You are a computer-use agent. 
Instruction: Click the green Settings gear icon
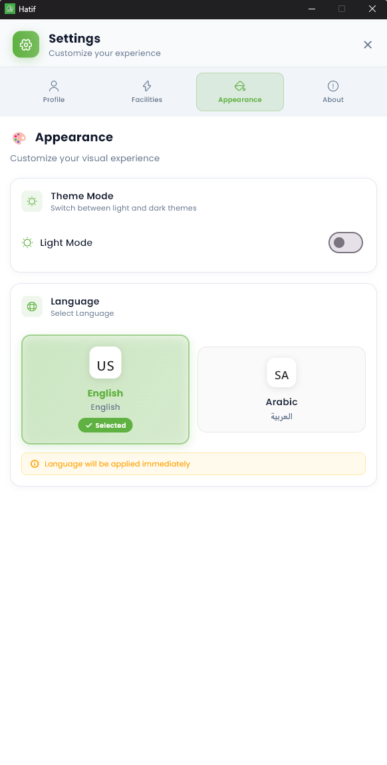(x=25, y=45)
